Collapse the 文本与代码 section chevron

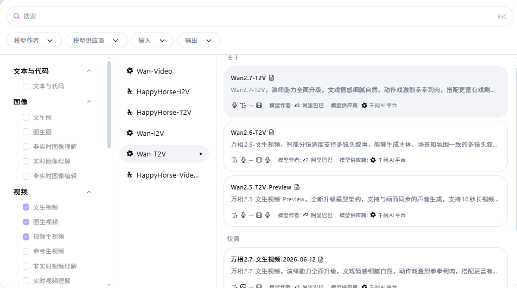89,71
